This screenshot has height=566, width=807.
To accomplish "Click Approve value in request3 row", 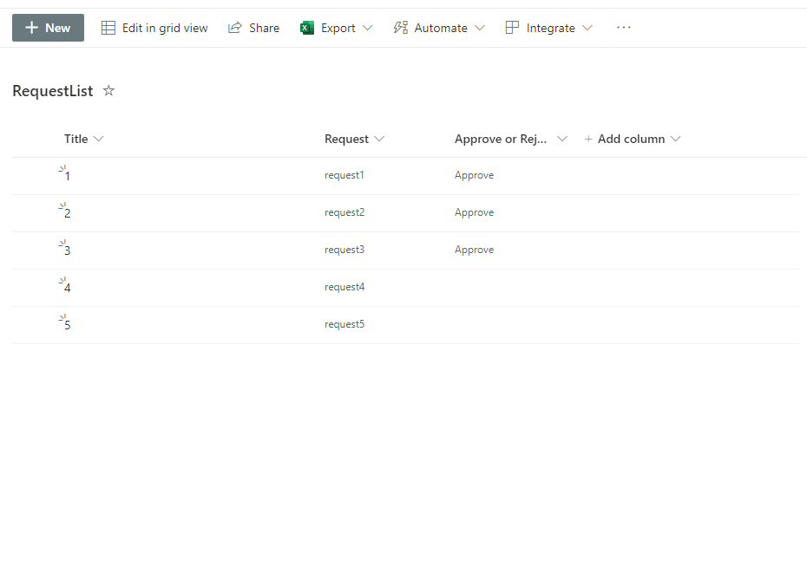I will click(x=474, y=250).
